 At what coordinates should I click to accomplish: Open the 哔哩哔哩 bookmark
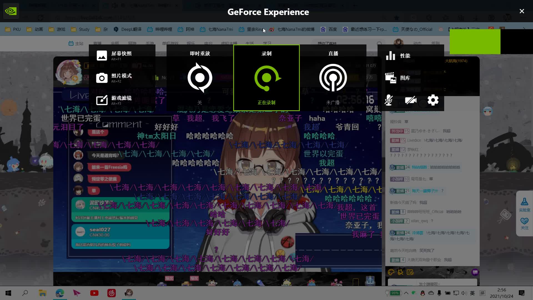tap(160, 29)
